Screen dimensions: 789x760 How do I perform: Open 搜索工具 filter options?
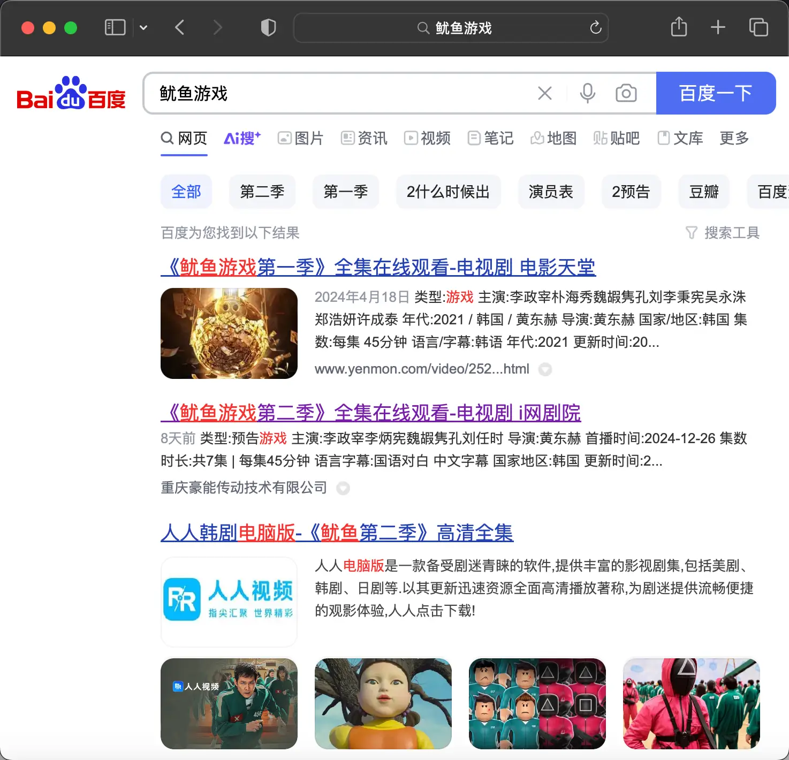[x=723, y=233]
